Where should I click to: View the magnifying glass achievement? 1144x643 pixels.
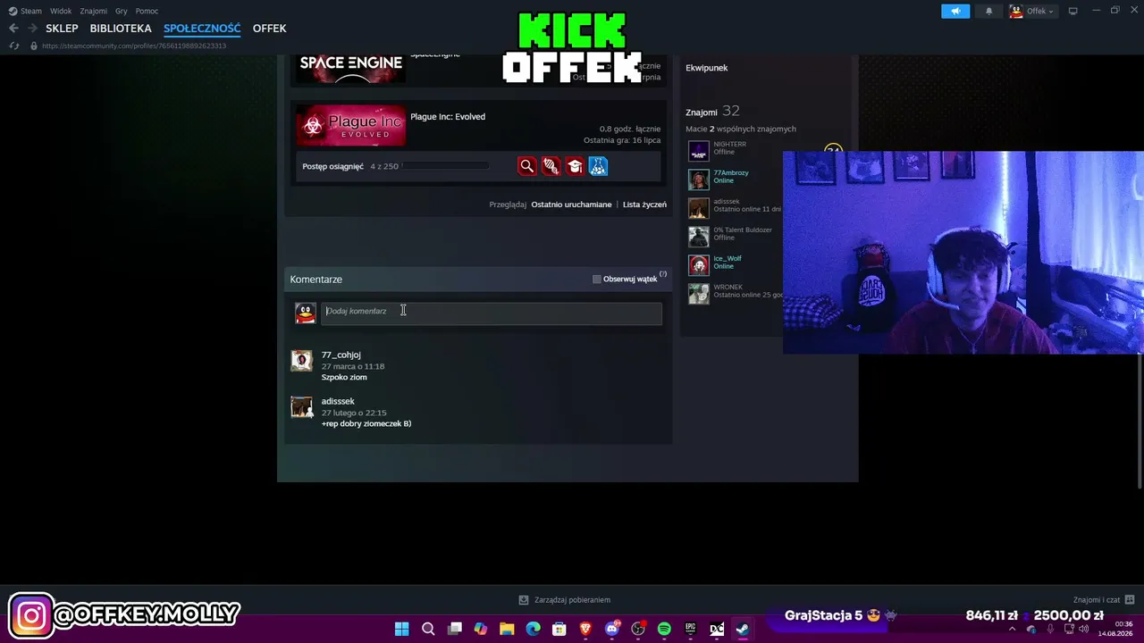[527, 166]
